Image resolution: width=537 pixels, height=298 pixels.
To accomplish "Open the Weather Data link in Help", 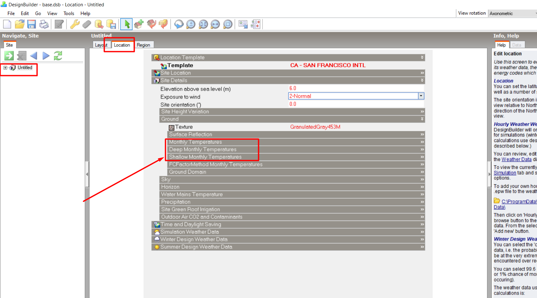I will click(x=516, y=159).
